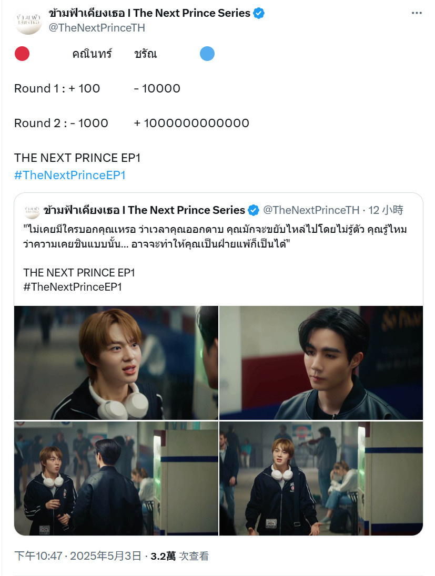Open the close-up photo of dark-haired man

click(321, 363)
